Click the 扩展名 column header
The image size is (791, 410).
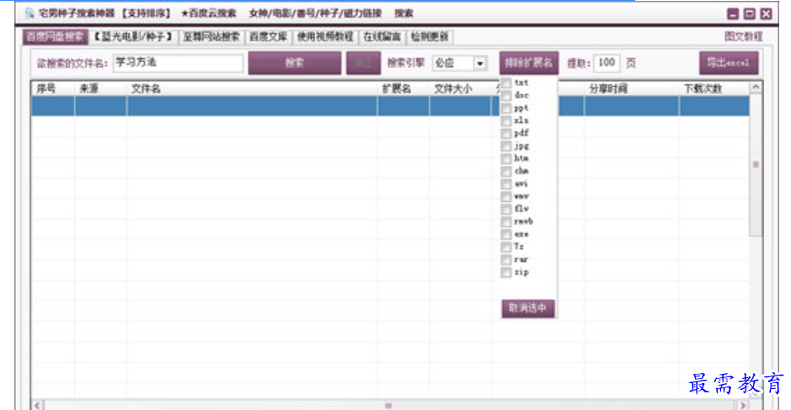pyautogui.click(x=404, y=88)
